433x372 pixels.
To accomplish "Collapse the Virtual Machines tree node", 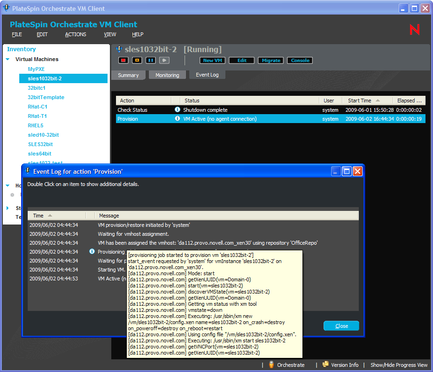I will pos(8,59).
